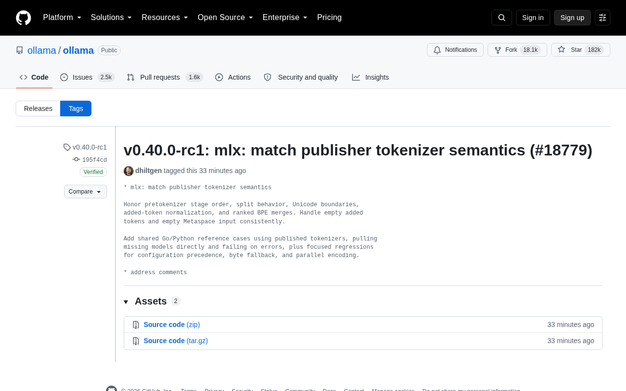
Task: Go to the Pricing page
Action: pos(330,18)
